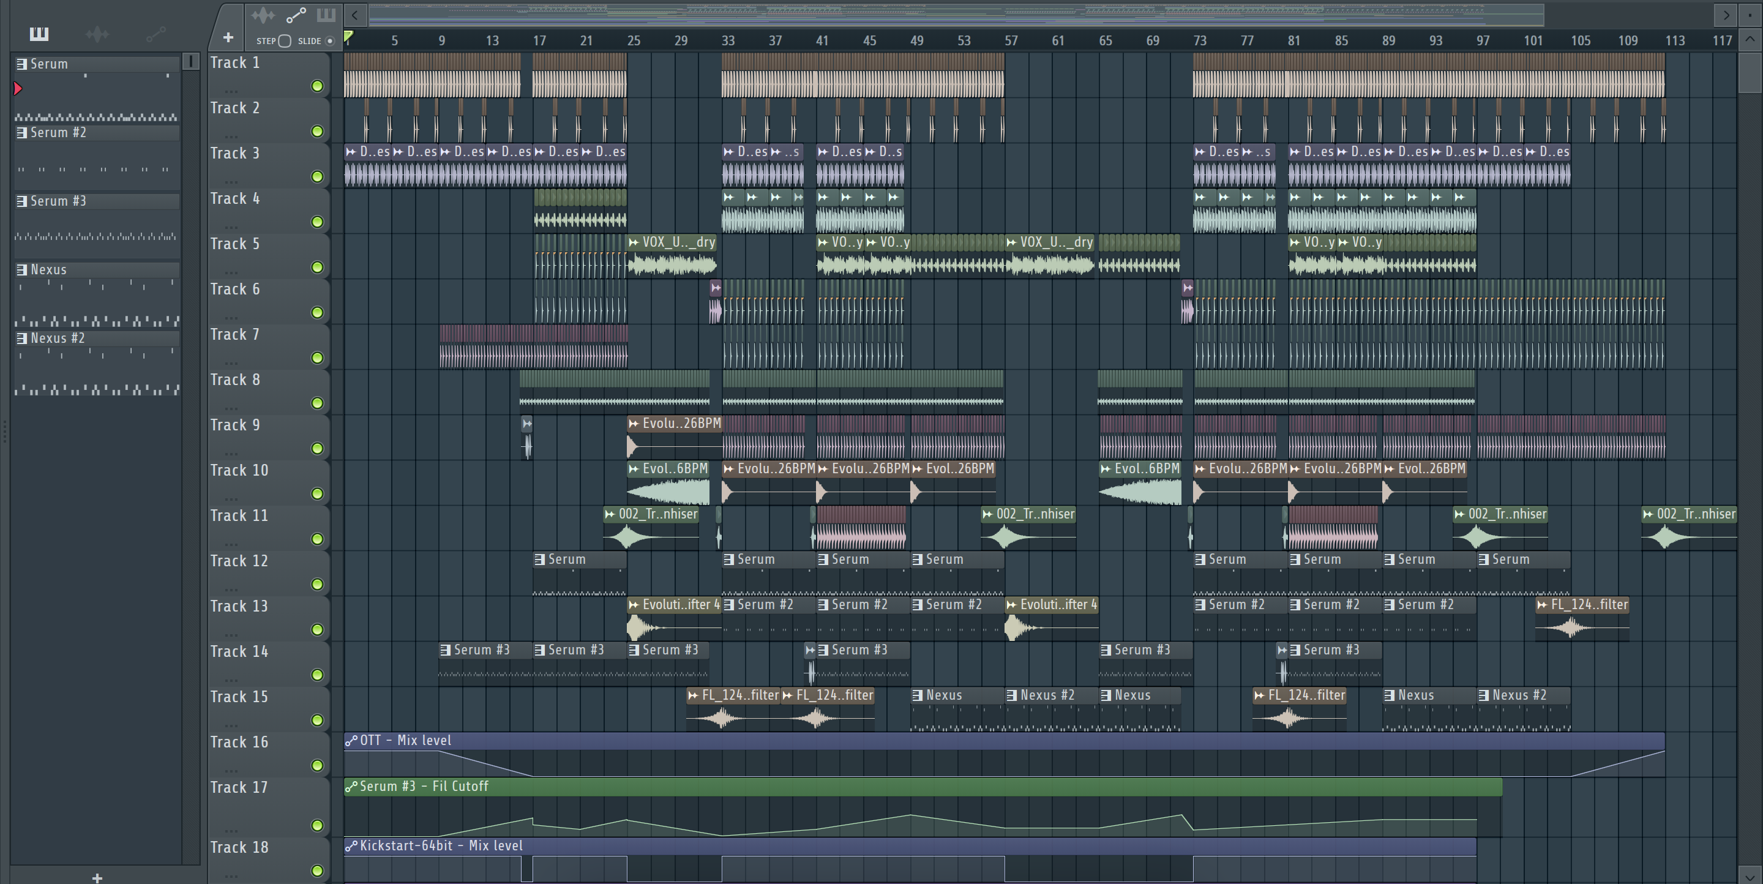Click the left scroll arrow of the overview
This screenshot has height=884, width=1763.
354,14
